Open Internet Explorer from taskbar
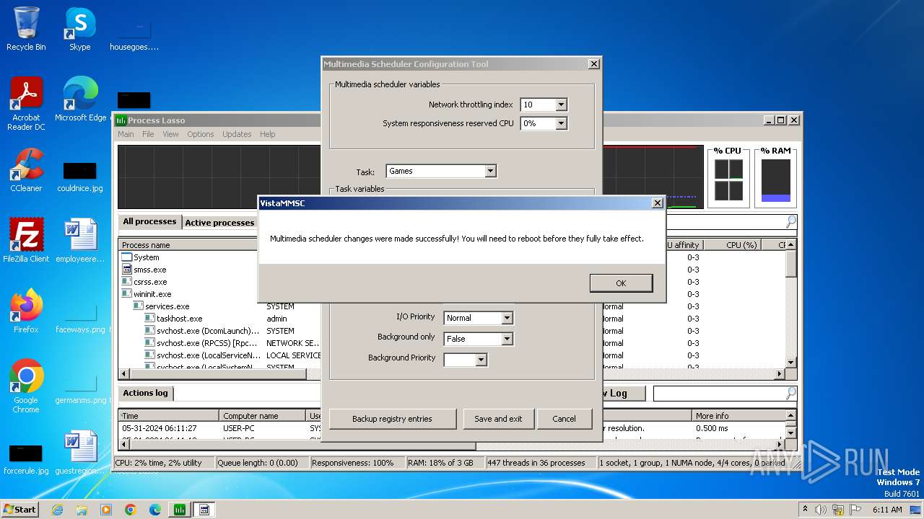The width and height of the screenshot is (924, 519). pos(57,510)
